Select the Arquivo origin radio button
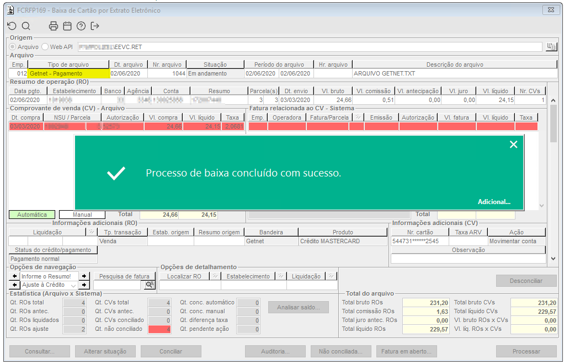 click(13, 47)
